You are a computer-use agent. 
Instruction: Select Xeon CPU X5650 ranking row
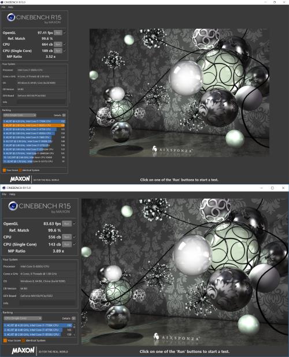pyautogui.click(x=34, y=157)
